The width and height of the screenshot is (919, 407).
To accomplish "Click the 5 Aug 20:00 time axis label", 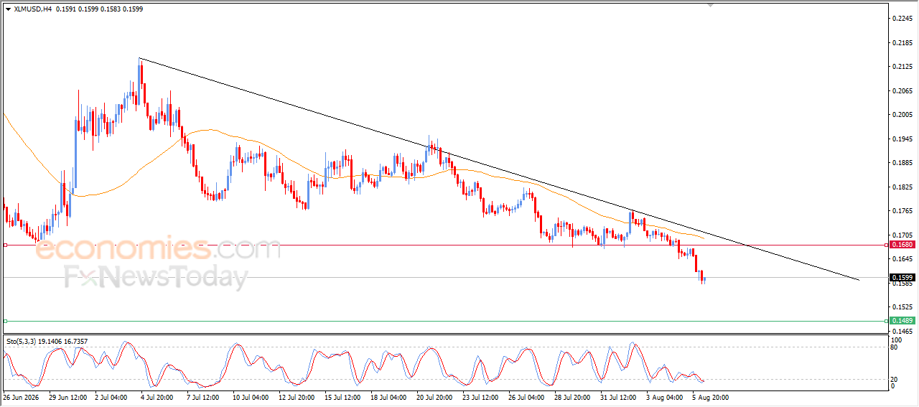I will [x=712, y=396].
